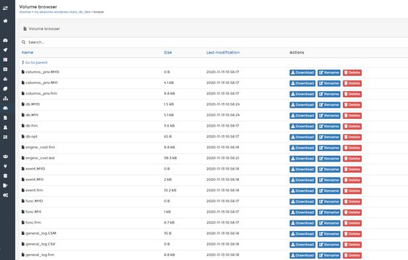Sort files by Size column
The height and width of the screenshot is (260, 408).
tap(168, 53)
